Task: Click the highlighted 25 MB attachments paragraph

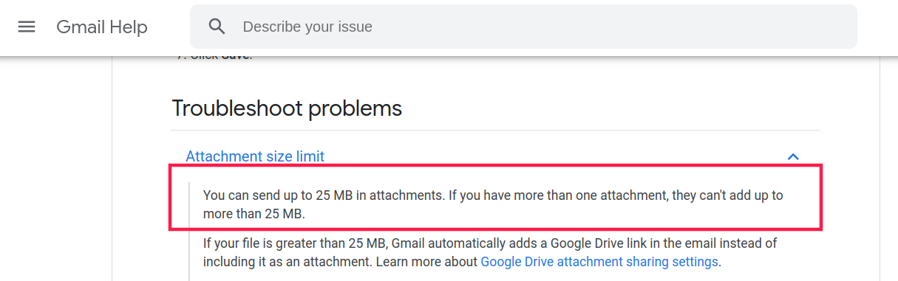Action: click(493, 205)
